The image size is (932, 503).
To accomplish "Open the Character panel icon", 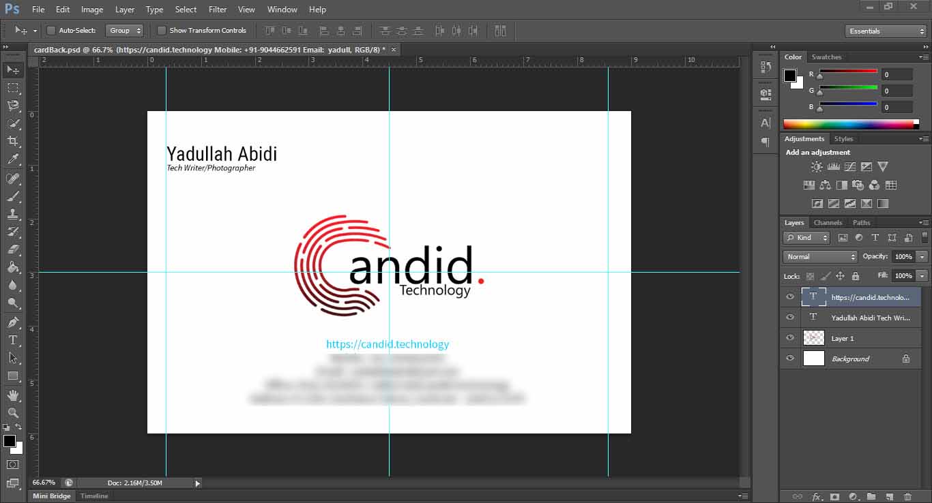I will pos(766,123).
